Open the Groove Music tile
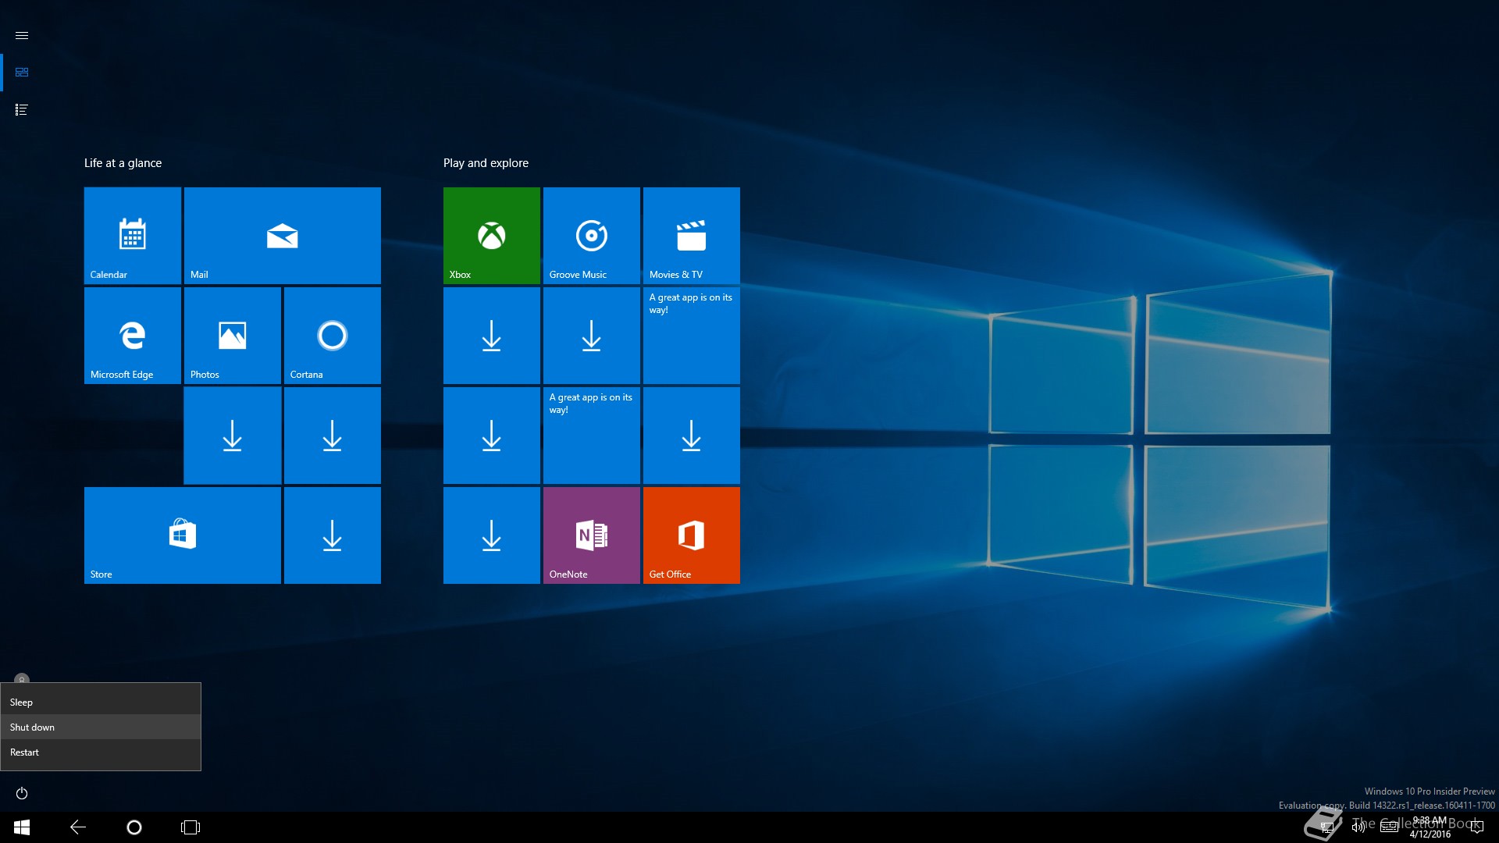1499x843 pixels. (592, 236)
